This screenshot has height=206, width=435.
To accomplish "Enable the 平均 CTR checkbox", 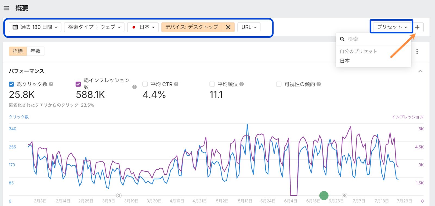I will pos(145,84).
